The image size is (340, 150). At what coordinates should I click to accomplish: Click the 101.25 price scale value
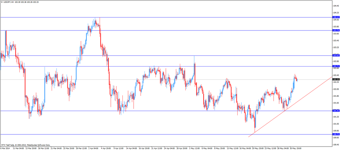tap(336, 117)
